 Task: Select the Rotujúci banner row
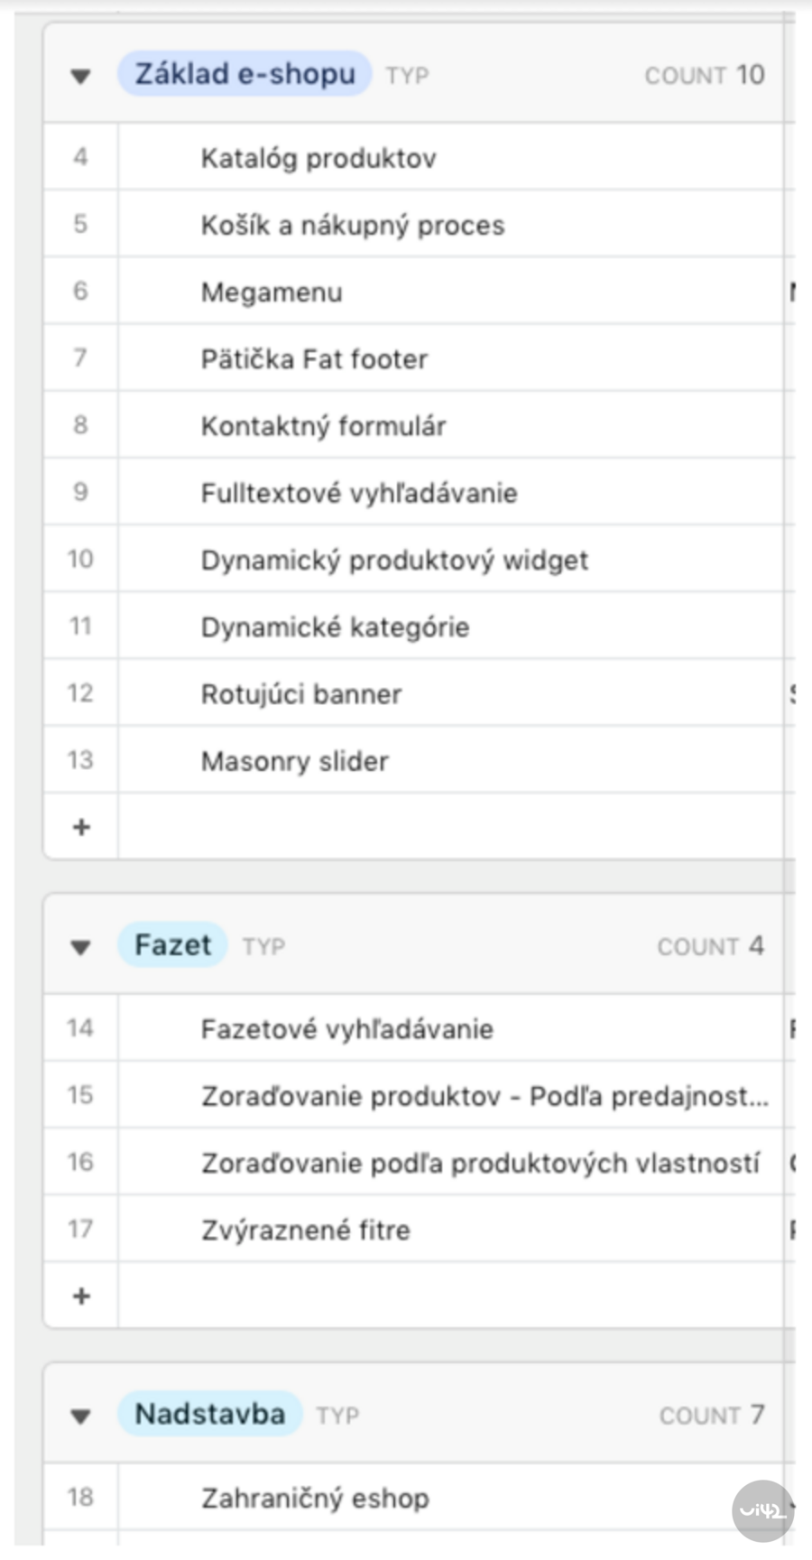[x=301, y=693]
